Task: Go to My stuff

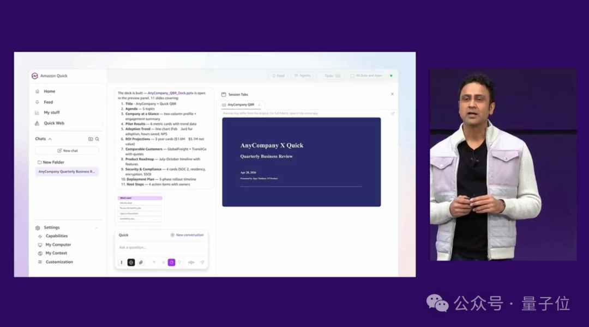Action: pyautogui.click(x=51, y=113)
